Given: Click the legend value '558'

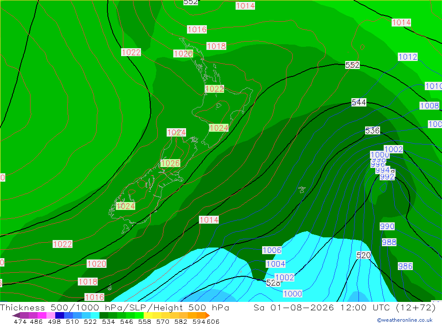Looking at the screenshot, I should pyautogui.click(x=145, y=322).
